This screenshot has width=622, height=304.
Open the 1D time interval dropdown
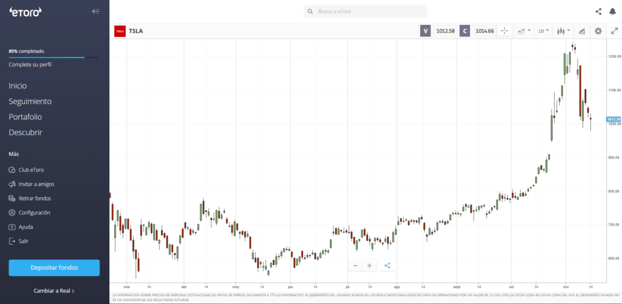coord(544,31)
